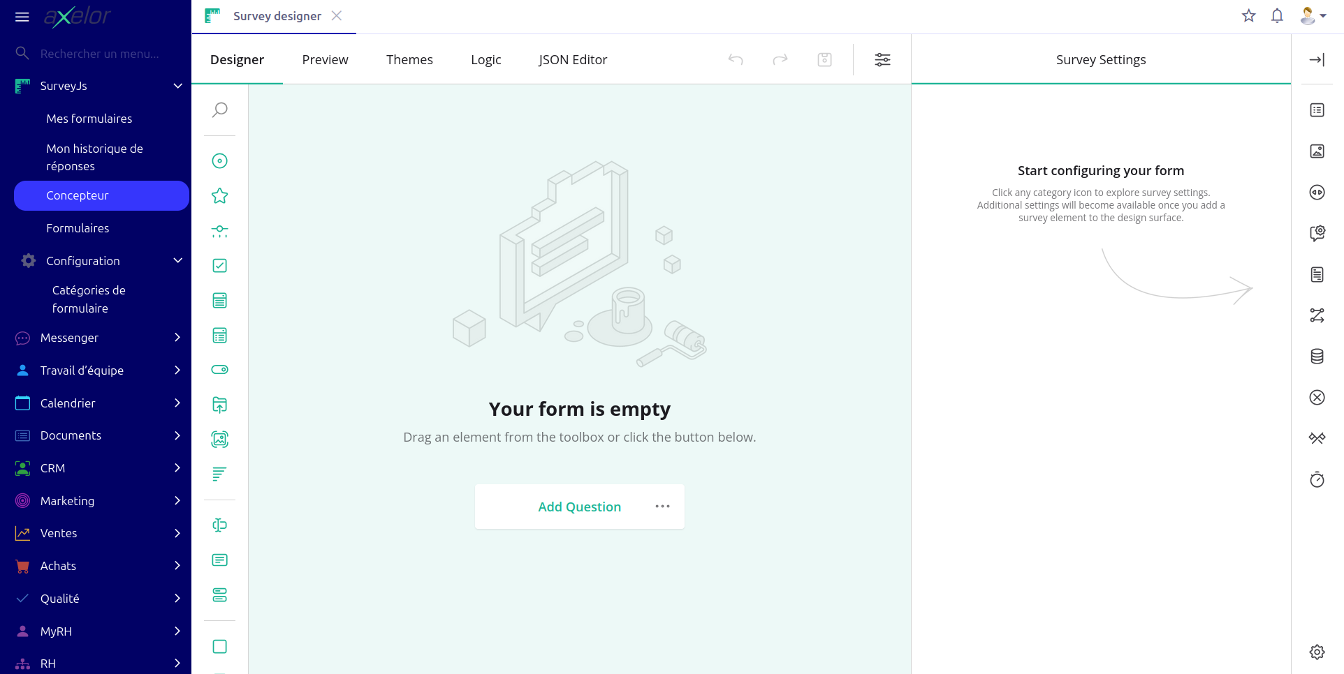Select the Multiple Textboxes toolbox icon
Screen dimensions: 1344x674
(x=219, y=595)
